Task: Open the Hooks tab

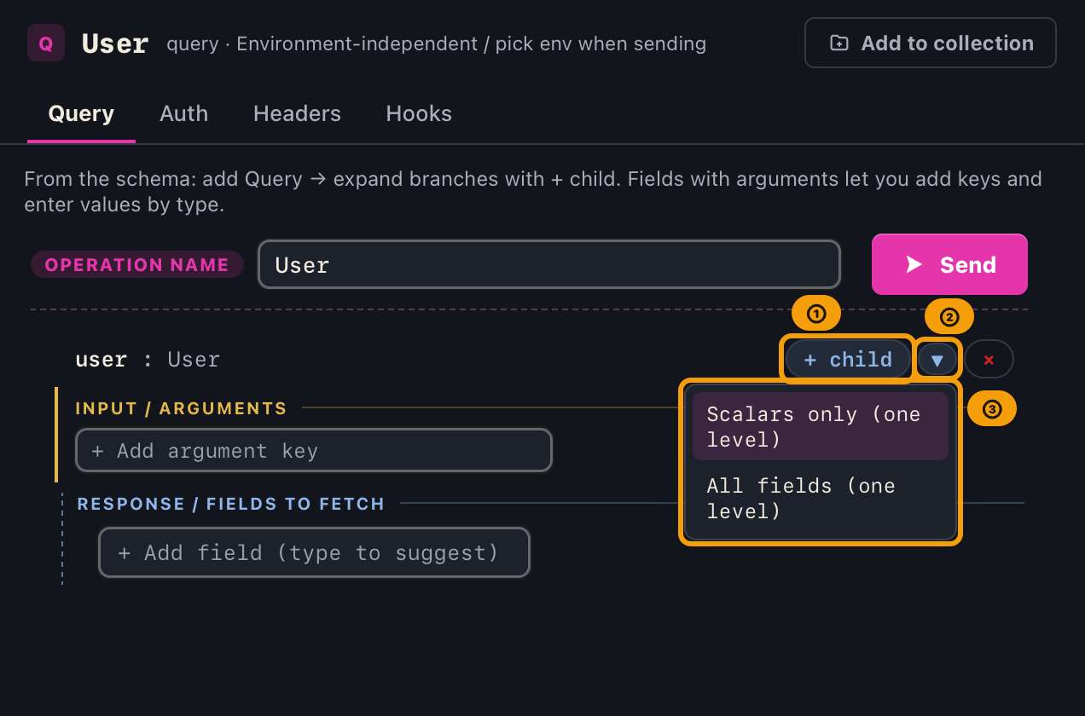Action: (x=419, y=113)
